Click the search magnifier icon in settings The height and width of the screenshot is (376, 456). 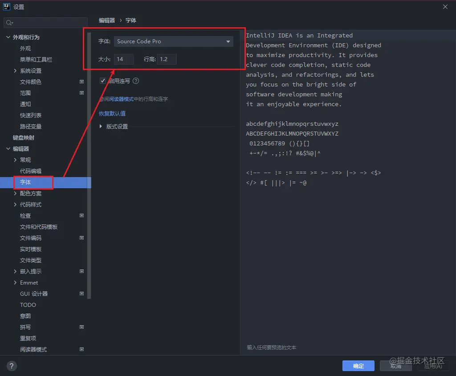pyautogui.click(x=9, y=23)
